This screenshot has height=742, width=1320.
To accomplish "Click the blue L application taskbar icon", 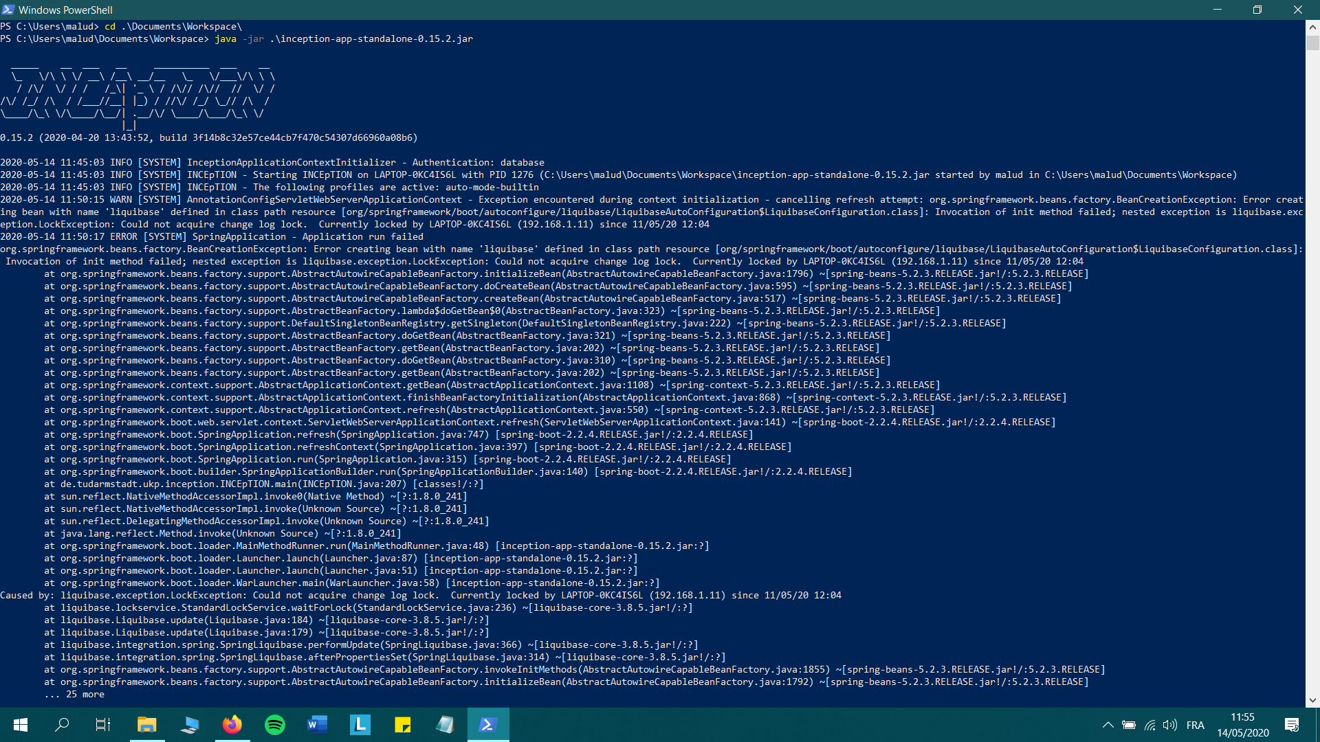I will click(360, 725).
